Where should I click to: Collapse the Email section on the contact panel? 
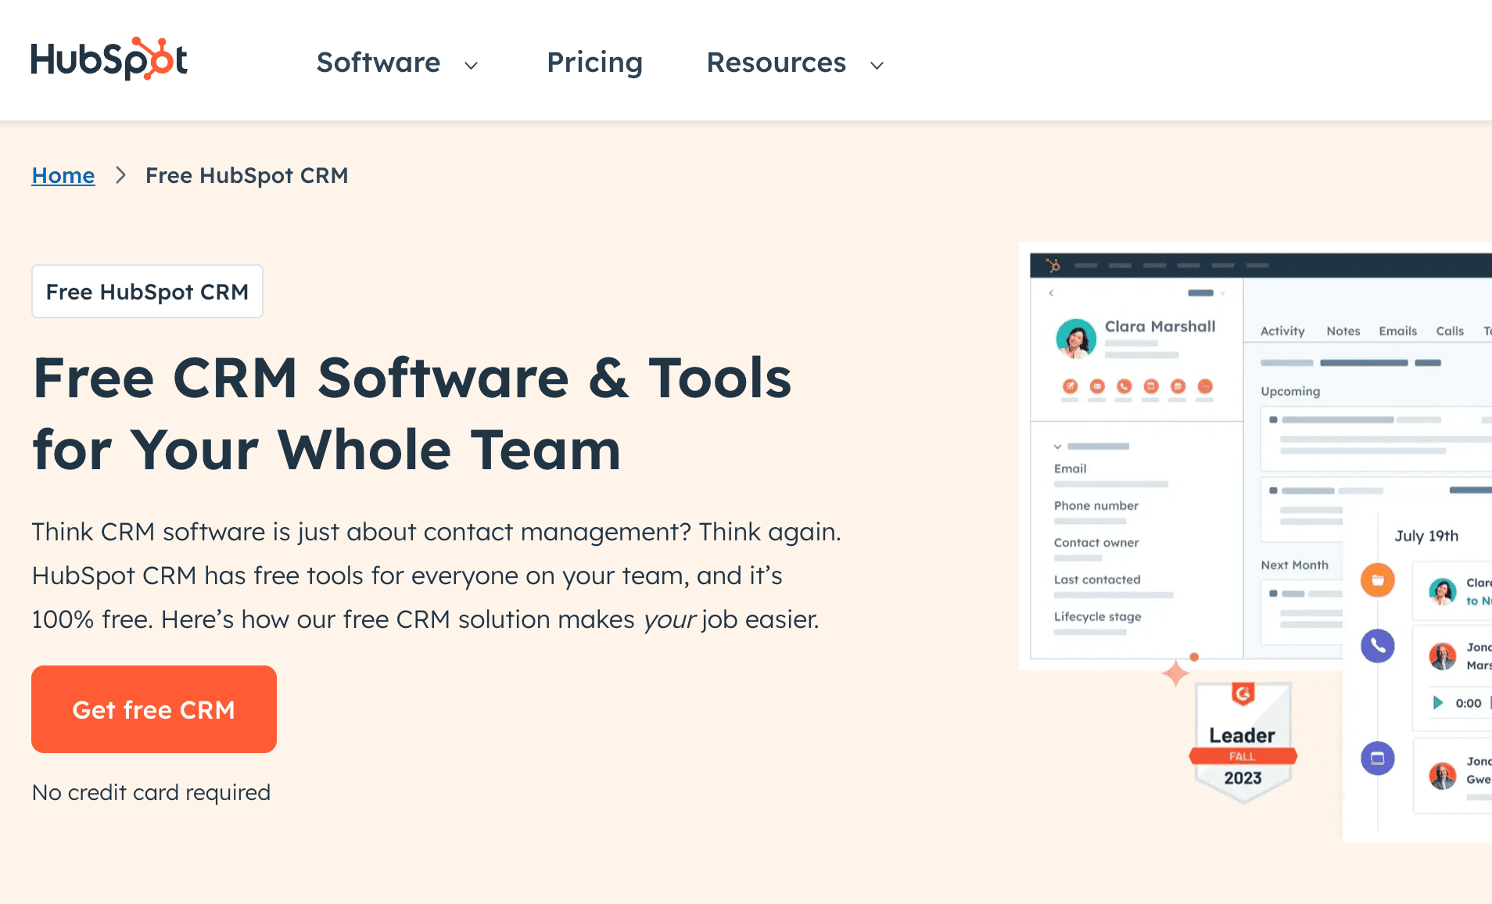pyautogui.click(x=1059, y=447)
